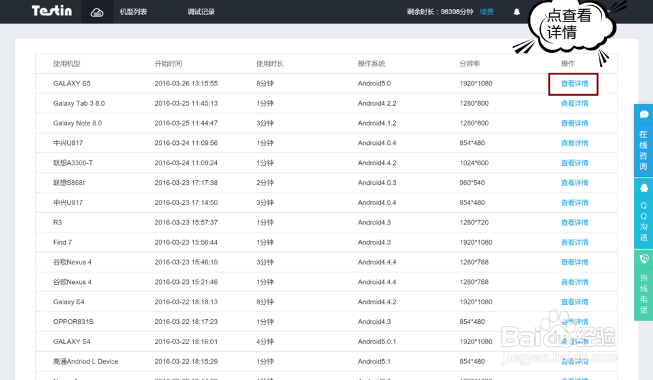The image size is (653, 380).
Task: Click start time 2016-03-22 18:16:01
Action: [186, 341]
